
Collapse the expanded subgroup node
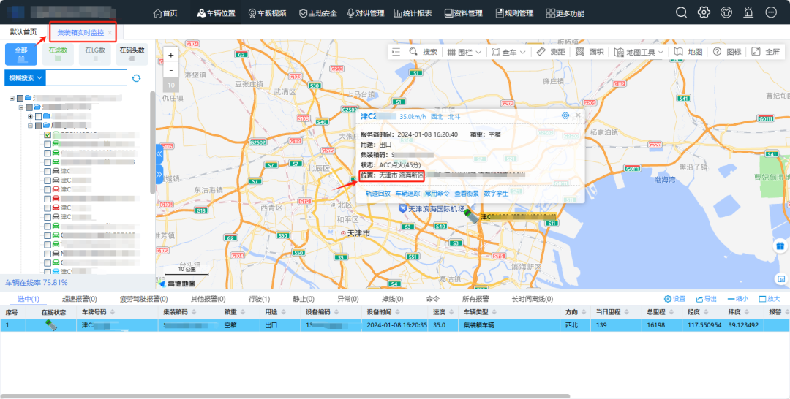pos(30,125)
